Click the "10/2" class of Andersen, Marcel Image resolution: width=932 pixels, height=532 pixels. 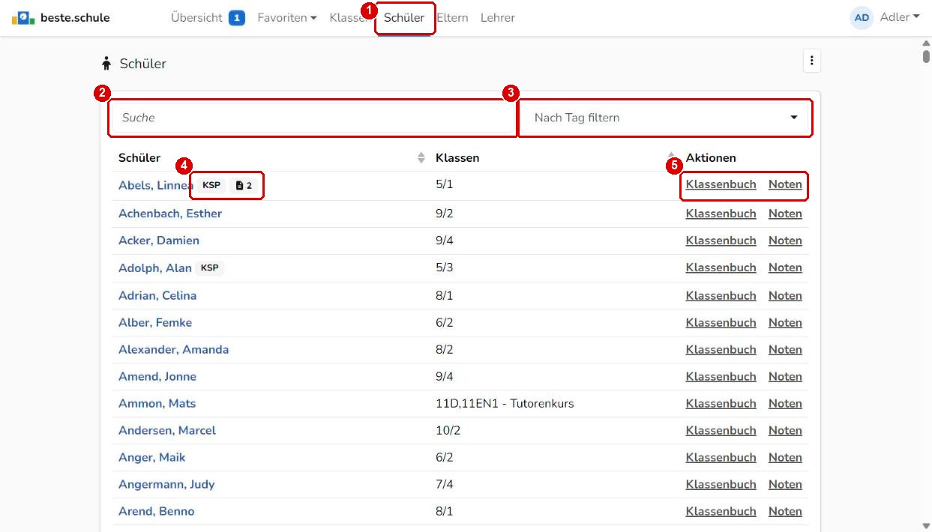[448, 430]
